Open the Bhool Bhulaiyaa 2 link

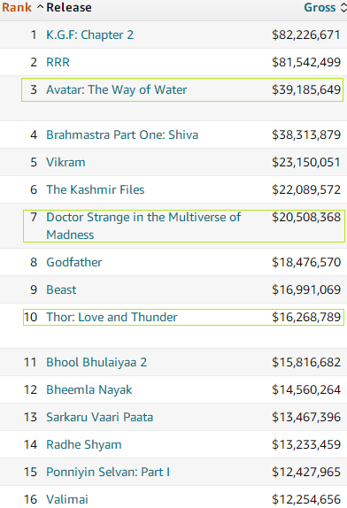[96, 362]
